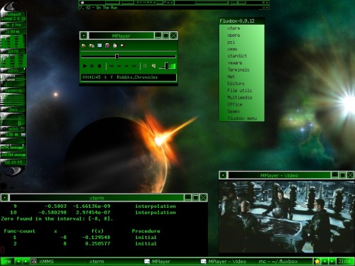Open the playlist via list icon
Screen dimensions: 355x266
pyautogui.click(x=145, y=66)
